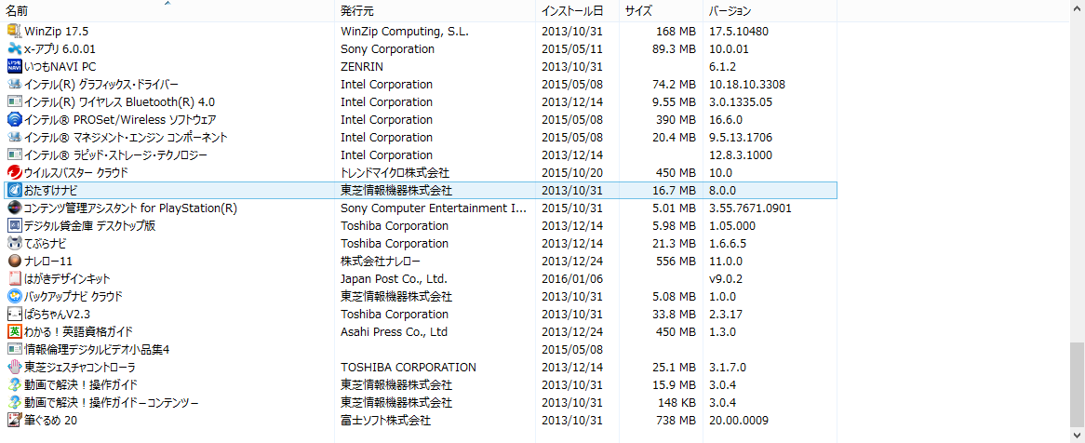Image resolution: width=1085 pixels, height=443 pixels.
Task: Select the ウイルスバスター クラウド icon
Action: point(14,172)
